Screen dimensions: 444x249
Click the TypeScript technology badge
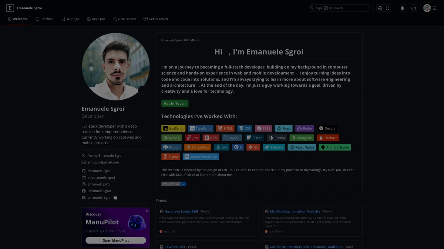tap(201, 128)
